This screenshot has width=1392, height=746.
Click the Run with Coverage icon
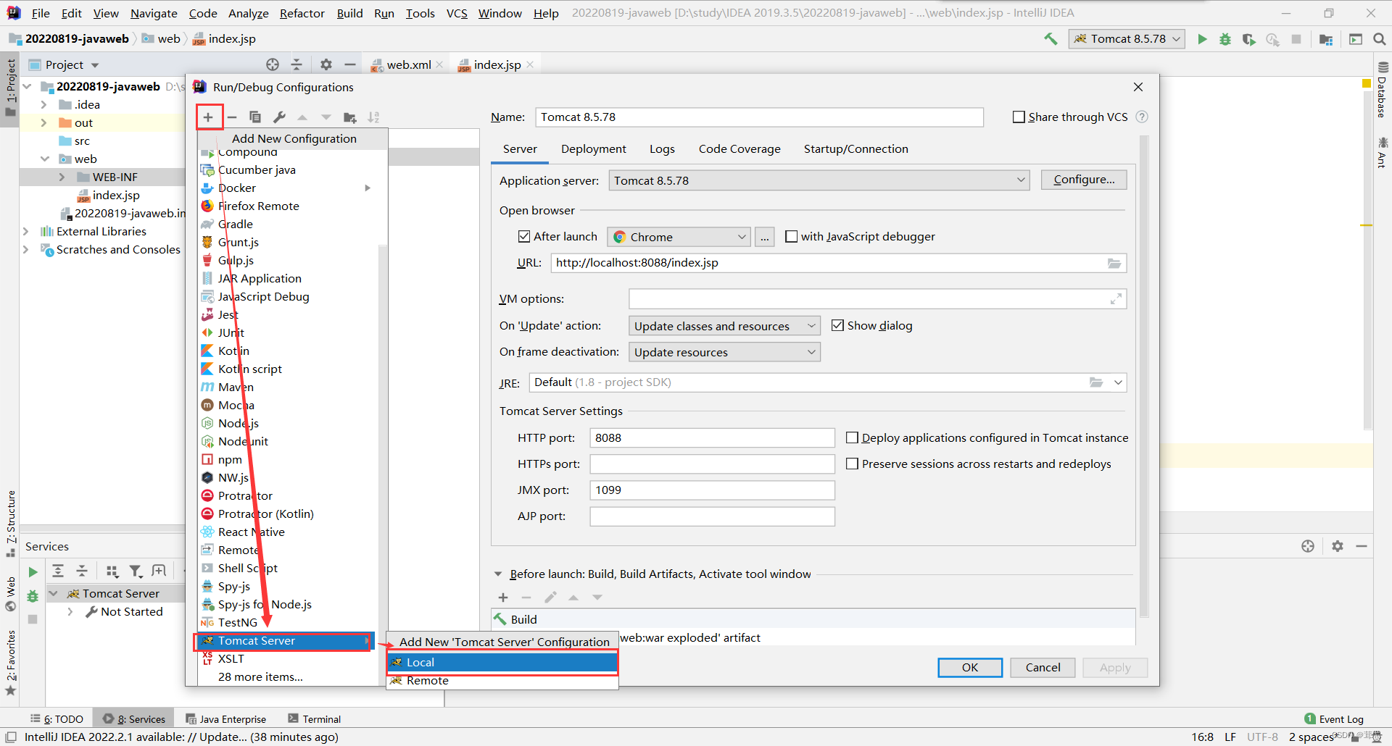point(1248,39)
